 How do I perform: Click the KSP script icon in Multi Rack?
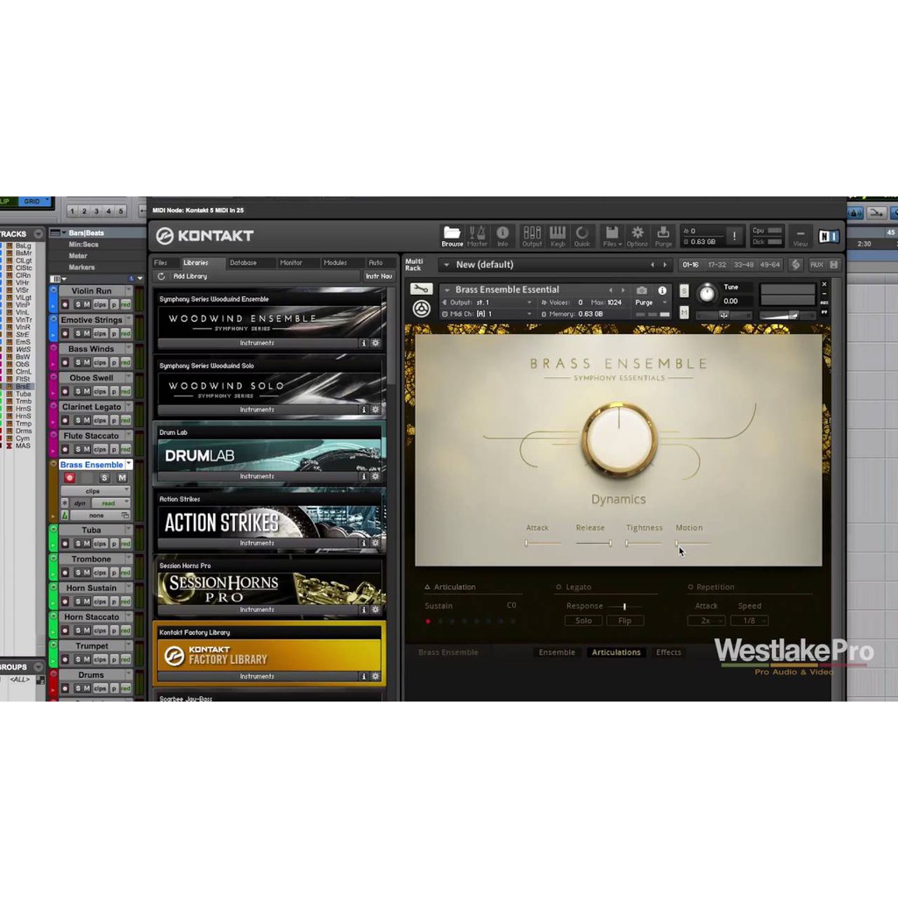795,265
